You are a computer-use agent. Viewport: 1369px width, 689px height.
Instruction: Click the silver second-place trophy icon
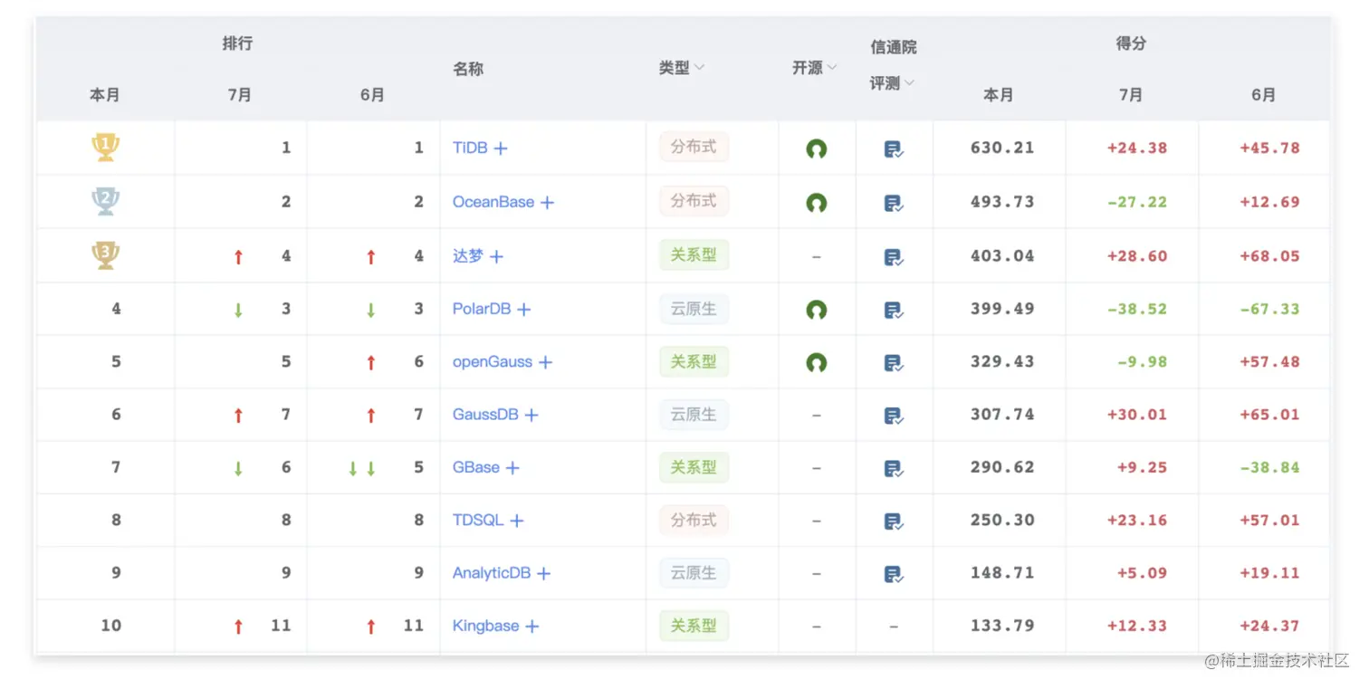pos(106,201)
